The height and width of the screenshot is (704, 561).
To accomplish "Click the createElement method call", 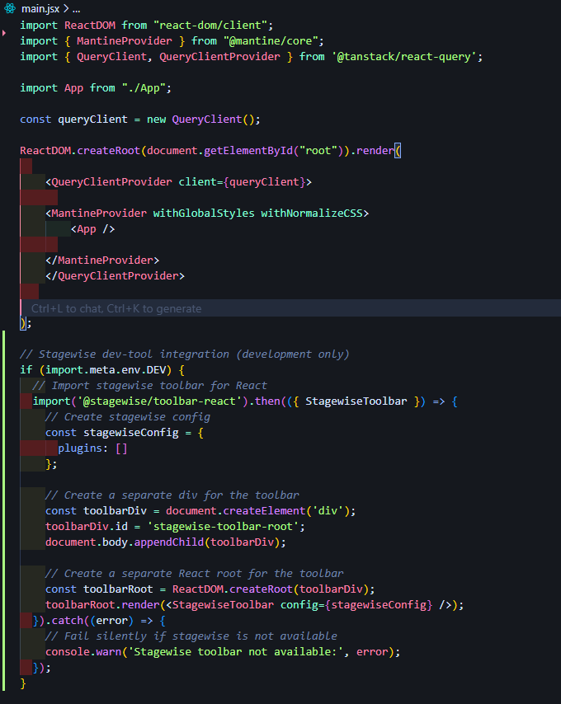I will point(264,511).
